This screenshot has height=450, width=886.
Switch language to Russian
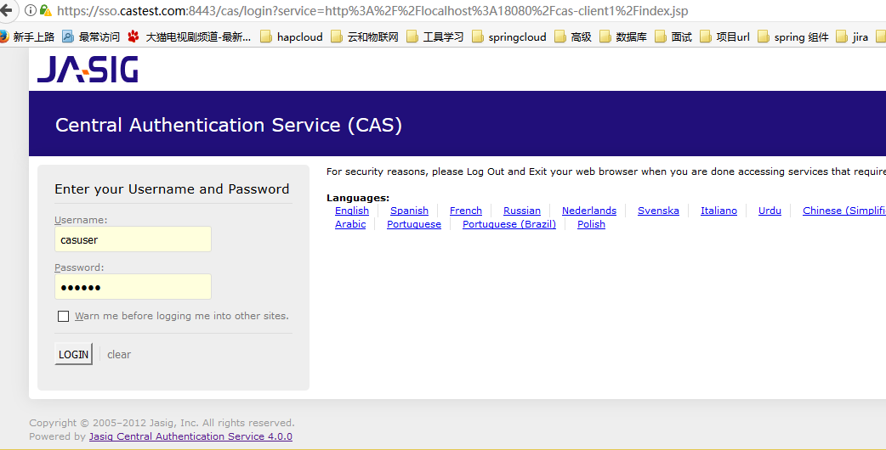click(x=521, y=211)
